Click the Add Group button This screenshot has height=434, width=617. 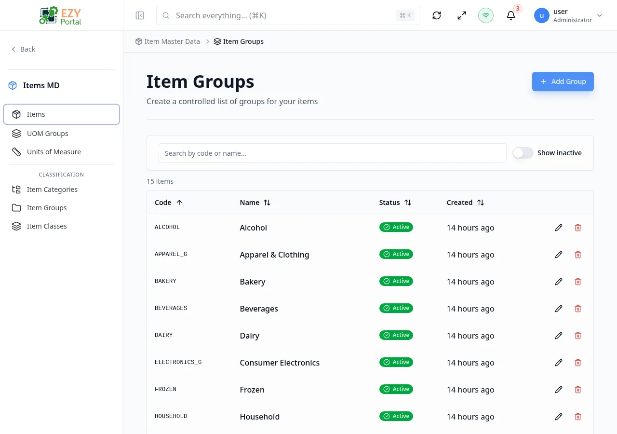click(x=563, y=81)
